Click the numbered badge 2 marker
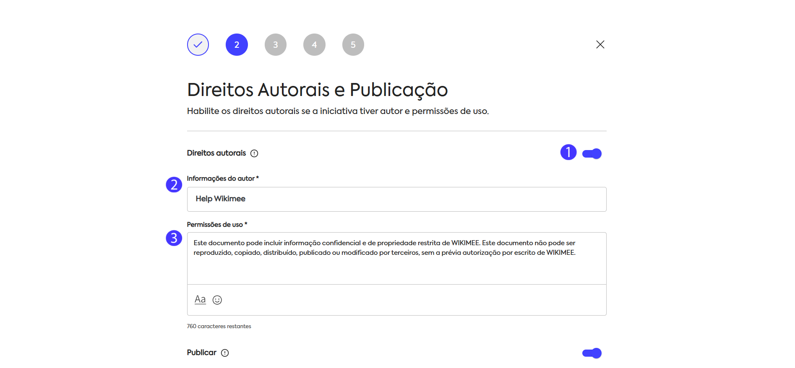 174,185
